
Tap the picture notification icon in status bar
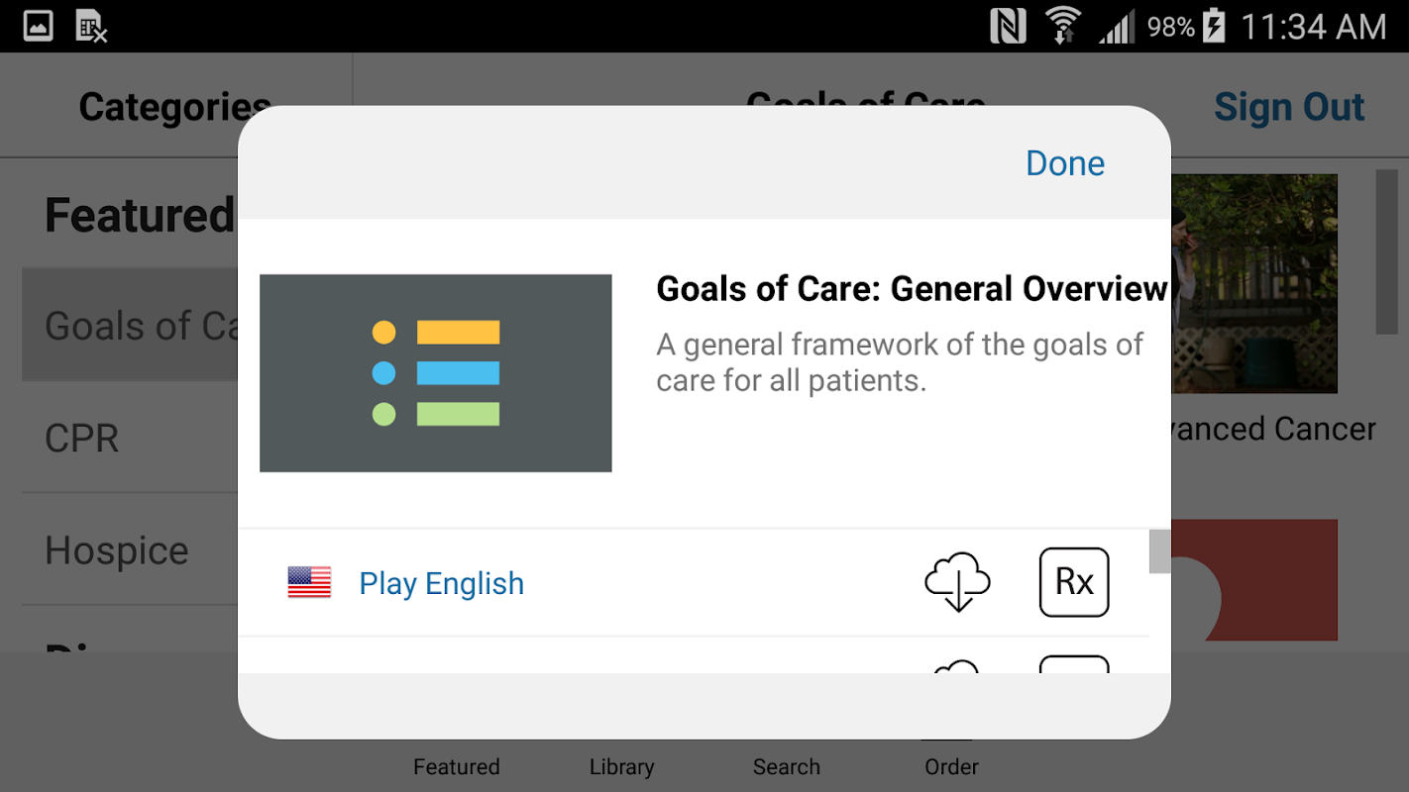point(39,26)
